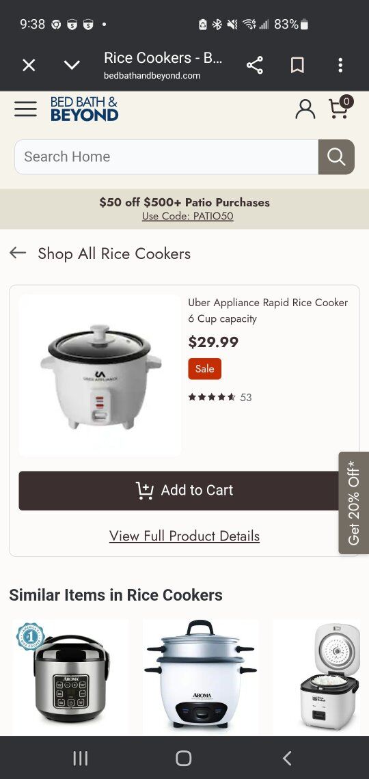
Task: Click the search magnifier button
Action: coord(336,157)
